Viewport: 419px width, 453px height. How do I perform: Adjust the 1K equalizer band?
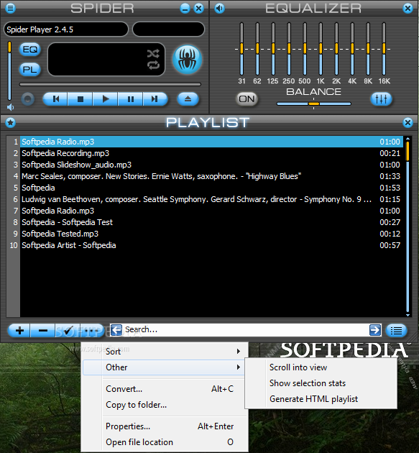(x=321, y=49)
